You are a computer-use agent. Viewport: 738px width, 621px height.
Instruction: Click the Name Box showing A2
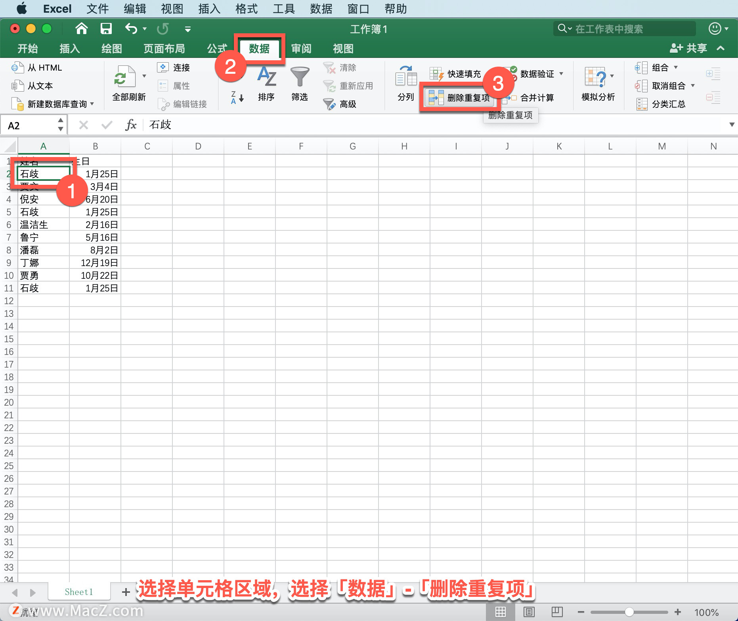(x=34, y=125)
